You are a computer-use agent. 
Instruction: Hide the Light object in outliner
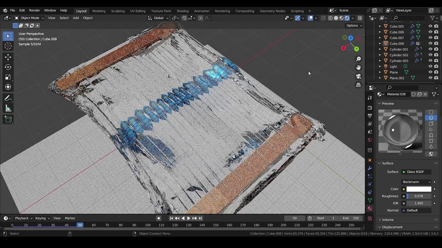coord(430,66)
